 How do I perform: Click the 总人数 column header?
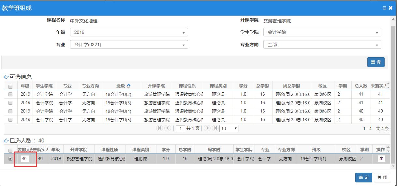point(361,86)
